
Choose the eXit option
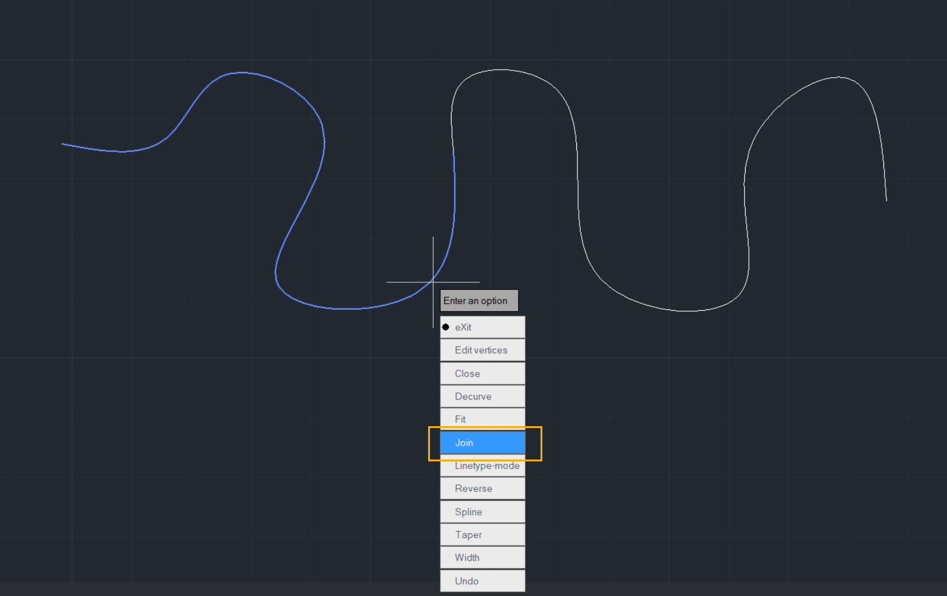tap(482, 327)
